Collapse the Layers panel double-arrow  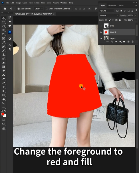point(134,2)
